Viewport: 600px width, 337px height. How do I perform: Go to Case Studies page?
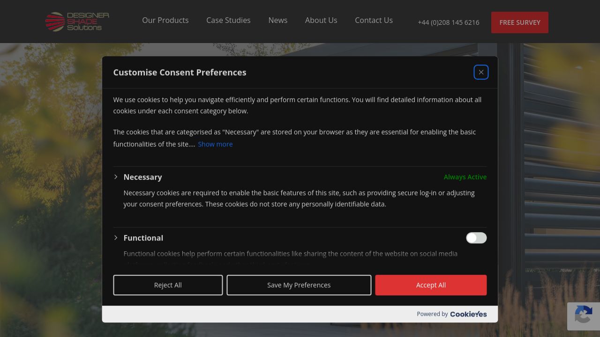coord(228,20)
